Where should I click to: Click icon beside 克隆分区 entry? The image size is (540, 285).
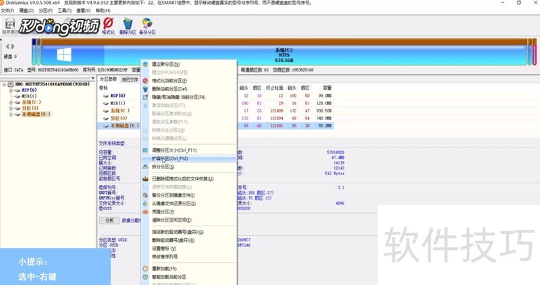click(145, 212)
